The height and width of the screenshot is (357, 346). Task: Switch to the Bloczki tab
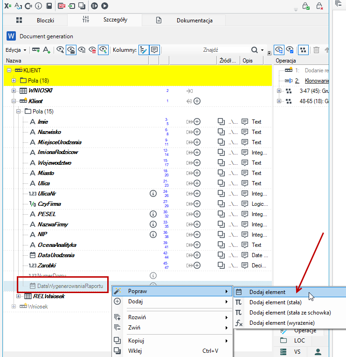tap(35, 20)
